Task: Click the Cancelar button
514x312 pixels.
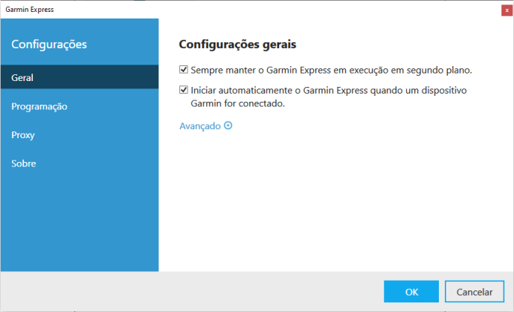Action: (x=475, y=291)
